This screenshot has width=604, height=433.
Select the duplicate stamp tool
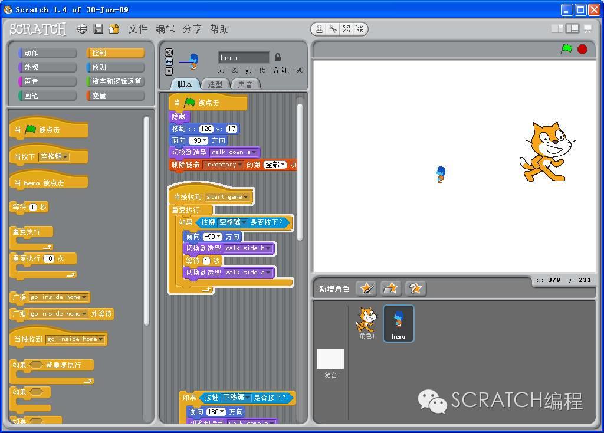tap(319, 29)
